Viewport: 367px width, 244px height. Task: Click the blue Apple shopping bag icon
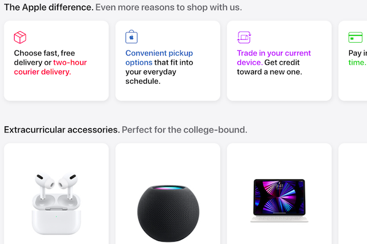pyautogui.click(x=132, y=37)
